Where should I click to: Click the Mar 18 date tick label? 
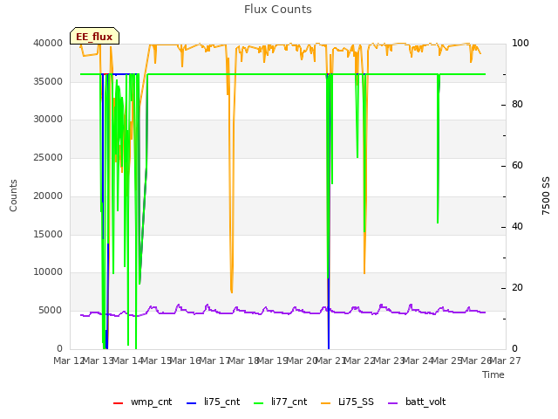point(243,361)
